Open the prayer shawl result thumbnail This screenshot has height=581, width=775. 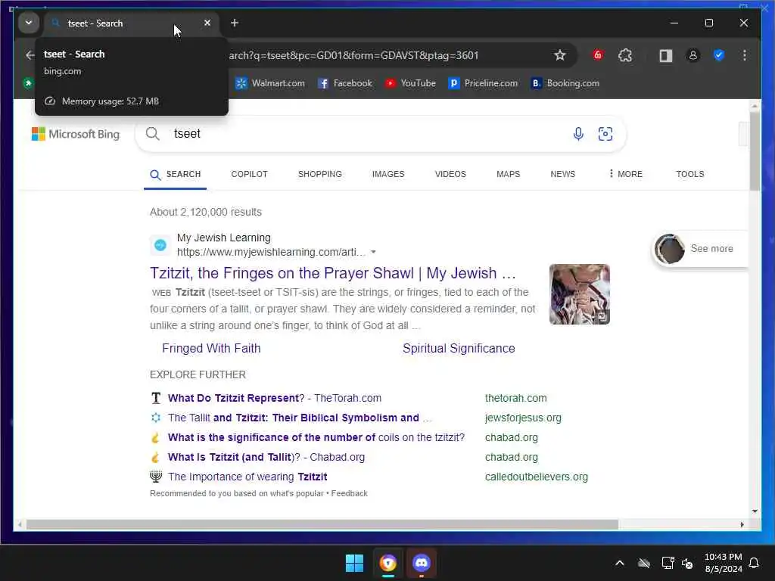pos(579,294)
